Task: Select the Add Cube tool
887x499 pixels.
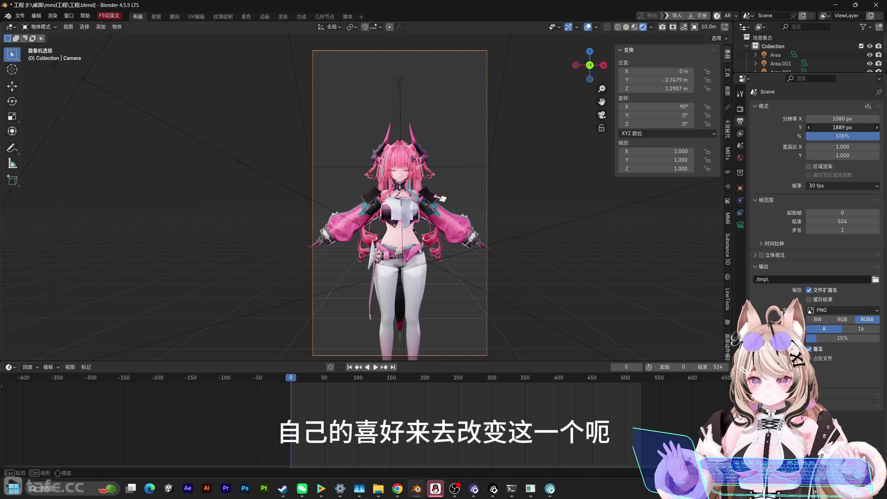Action: [x=12, y=180]
